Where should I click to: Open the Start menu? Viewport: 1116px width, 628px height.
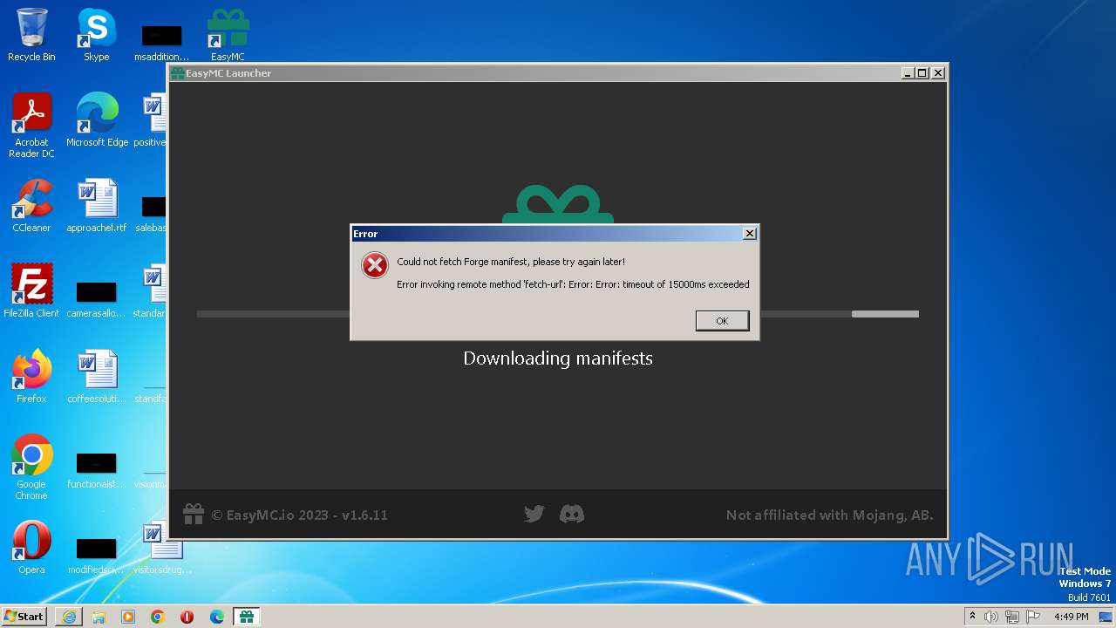point(24,616)
